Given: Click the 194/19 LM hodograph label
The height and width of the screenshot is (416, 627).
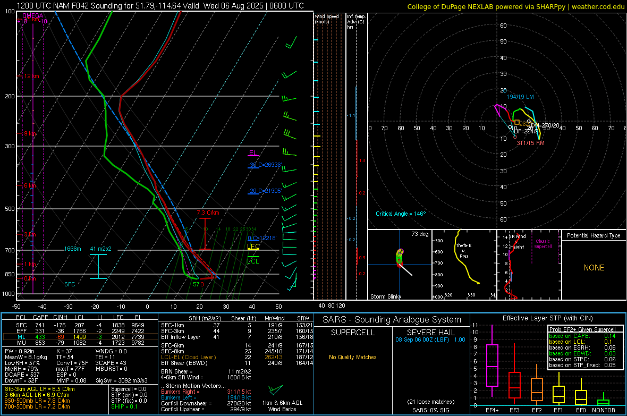Looking at the screenshot, I should click(520, 97).
